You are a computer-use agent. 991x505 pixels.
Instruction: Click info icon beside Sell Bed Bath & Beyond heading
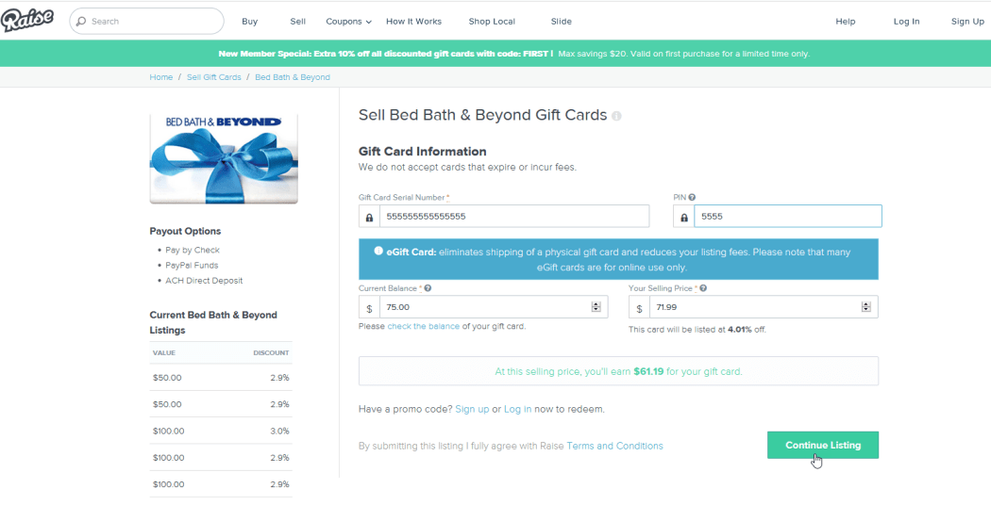tap(617, 116)
